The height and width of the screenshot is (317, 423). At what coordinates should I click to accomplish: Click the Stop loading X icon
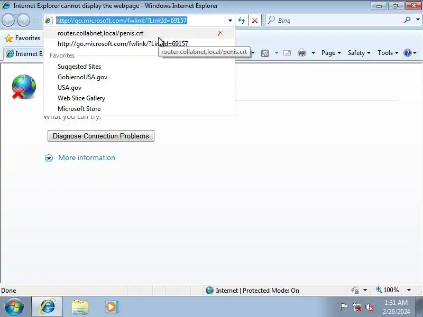pos(255,21)
